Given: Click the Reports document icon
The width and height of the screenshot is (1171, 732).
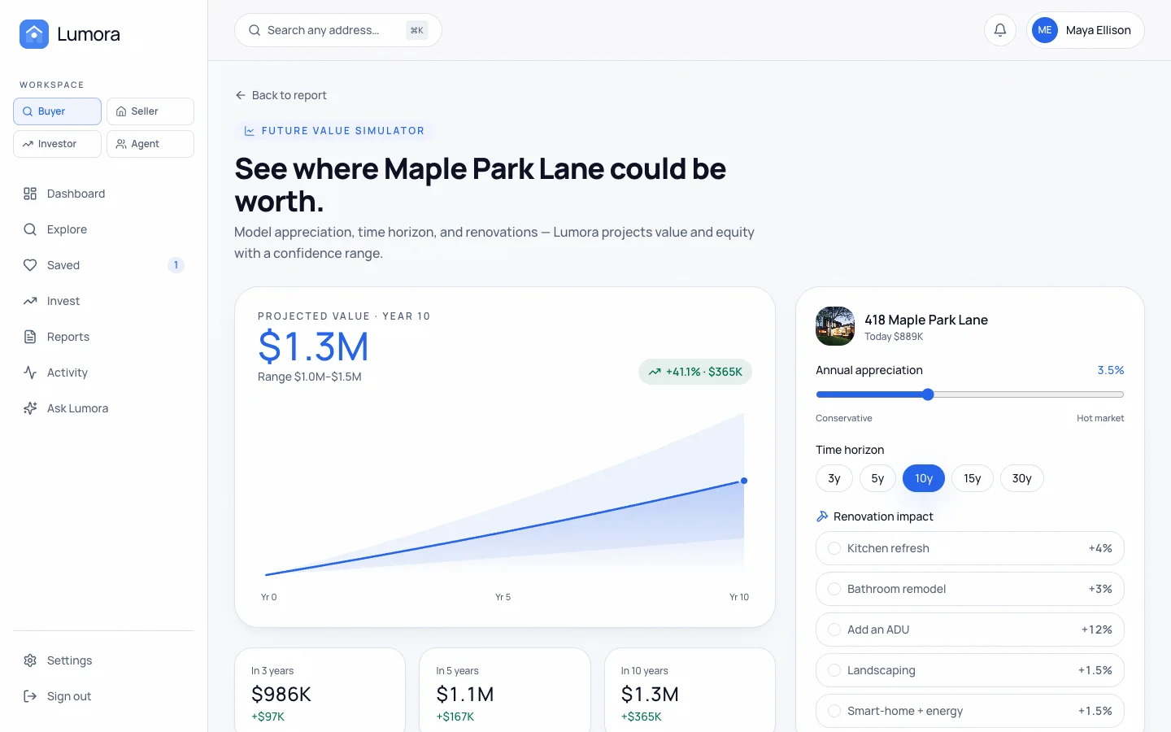Looking at the screenshot, I should [x=30, y=337].
